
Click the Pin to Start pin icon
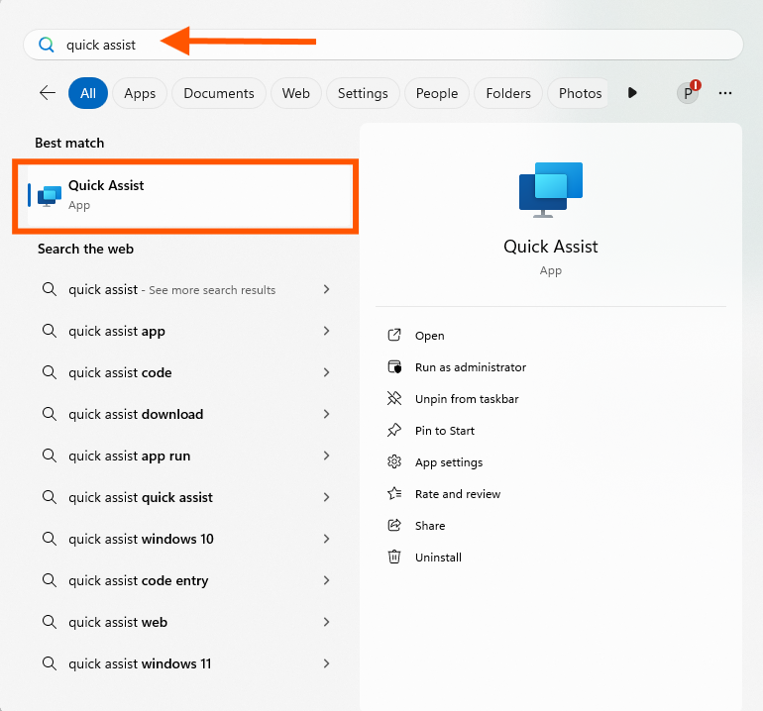(x=394, y=430)
